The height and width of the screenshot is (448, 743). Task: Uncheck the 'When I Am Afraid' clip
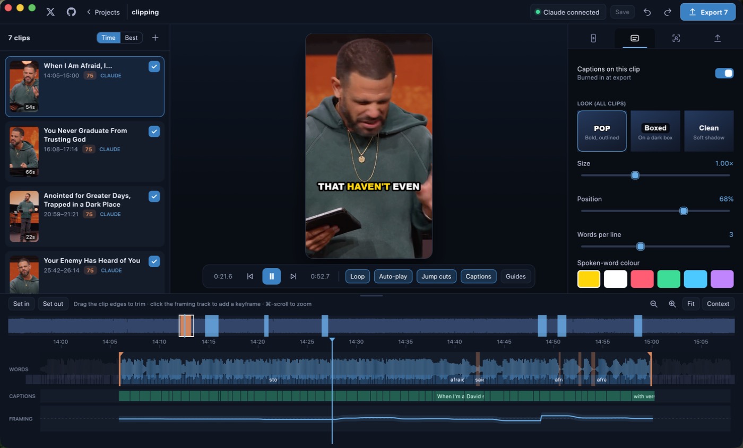click(154, 66)
